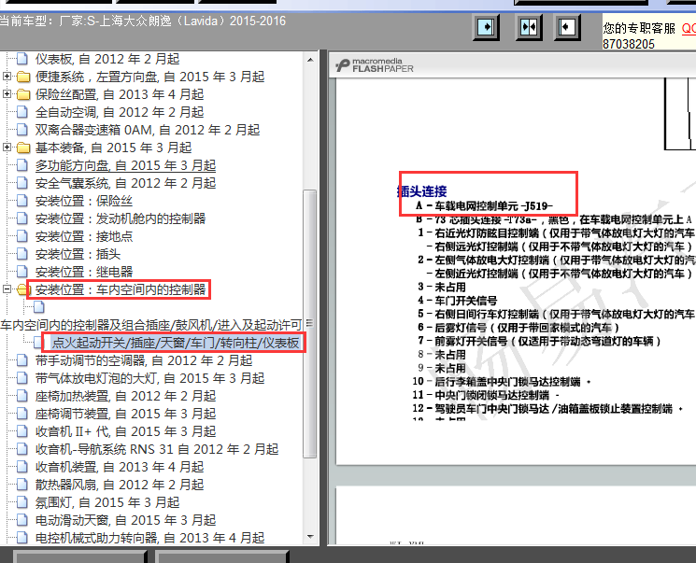696x563 pixels.
Task: Expand the 基本装备 自 2015 年 folder
Action: pyautogui.click(x=7, y=148)
